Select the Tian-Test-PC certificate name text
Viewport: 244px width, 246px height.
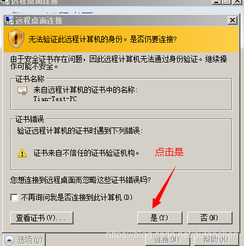point(55,99)
